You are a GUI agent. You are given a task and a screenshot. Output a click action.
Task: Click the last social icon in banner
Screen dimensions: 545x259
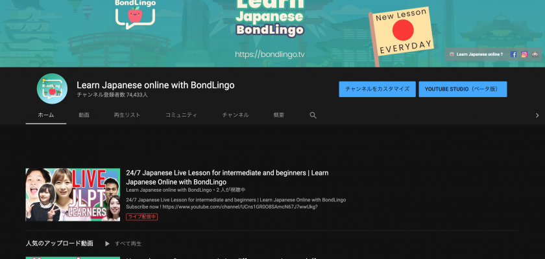tap(535, 55)
